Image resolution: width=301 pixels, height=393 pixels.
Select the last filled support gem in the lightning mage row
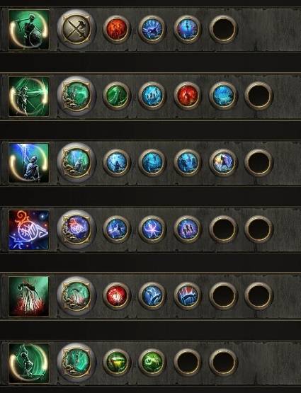click(x=223, y=162)
